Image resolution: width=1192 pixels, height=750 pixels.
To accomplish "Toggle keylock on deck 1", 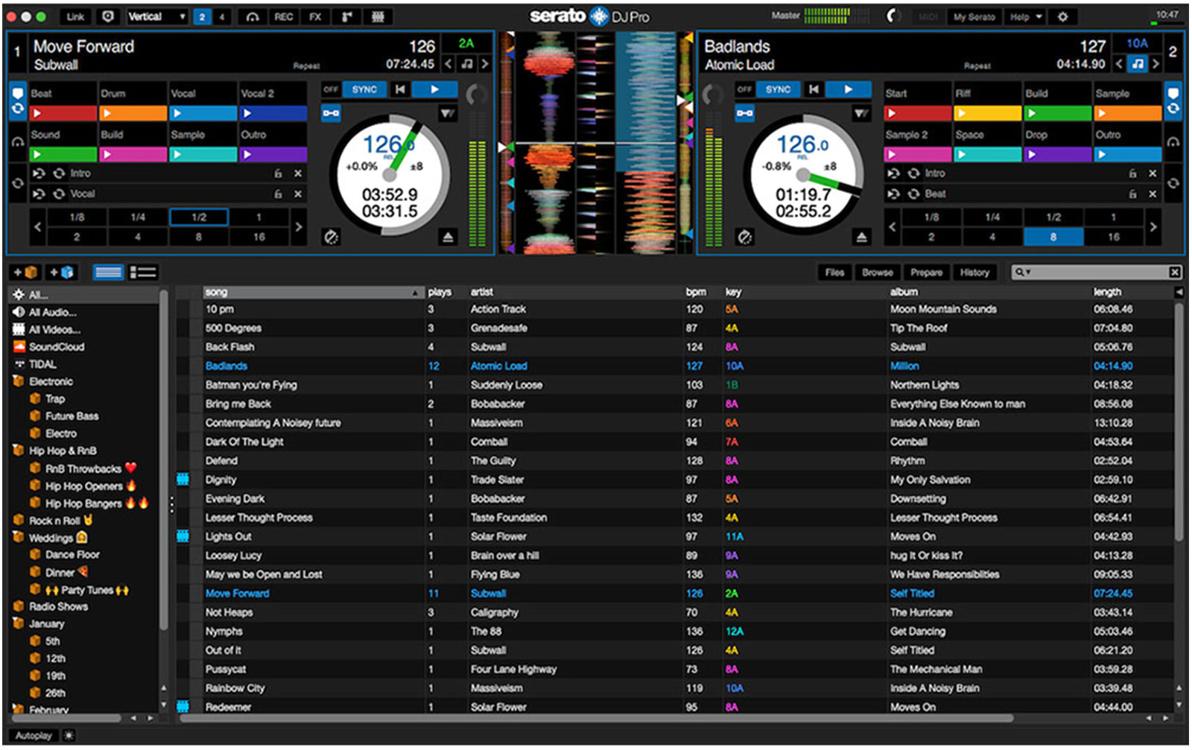I will coord(331,113).
